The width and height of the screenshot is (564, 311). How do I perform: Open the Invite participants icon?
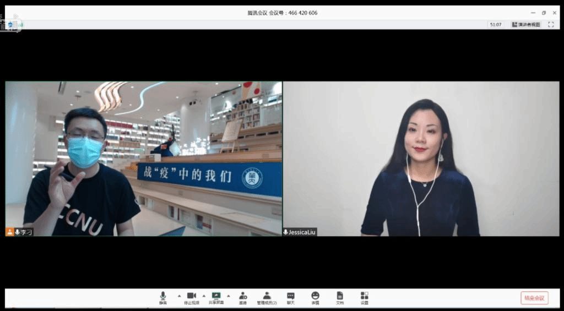pyautogui.click(x=243, y=297)
